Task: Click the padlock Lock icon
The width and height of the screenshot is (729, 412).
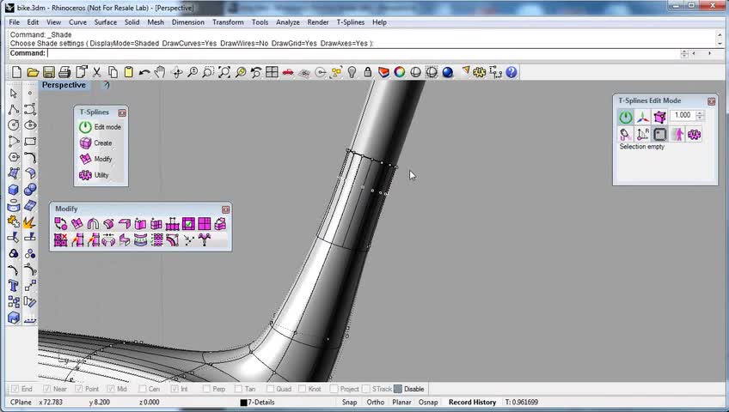Action: pos(368,72)
